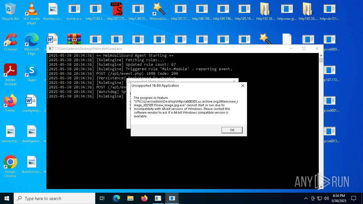This screenshot has height=204, width=363.
Task: Open VLC media player shortcut
Action: click(31, 14)
